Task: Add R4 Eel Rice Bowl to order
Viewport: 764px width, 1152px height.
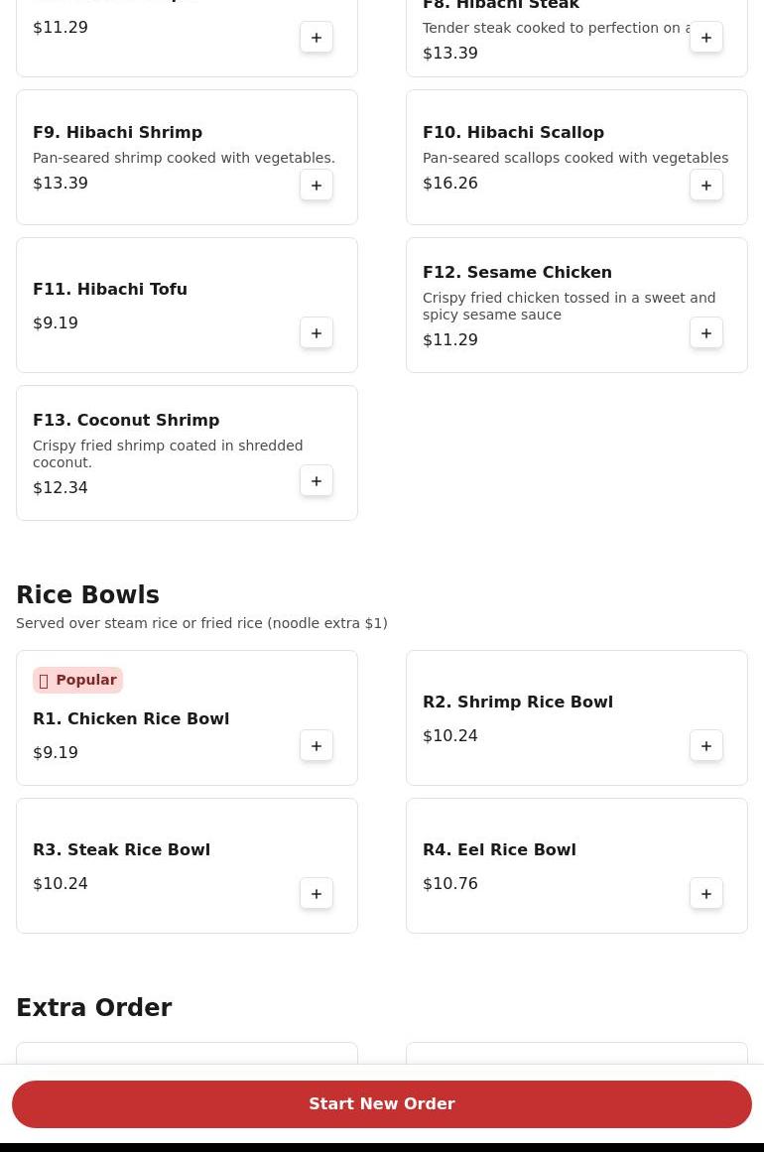Action: click(706, 894)
